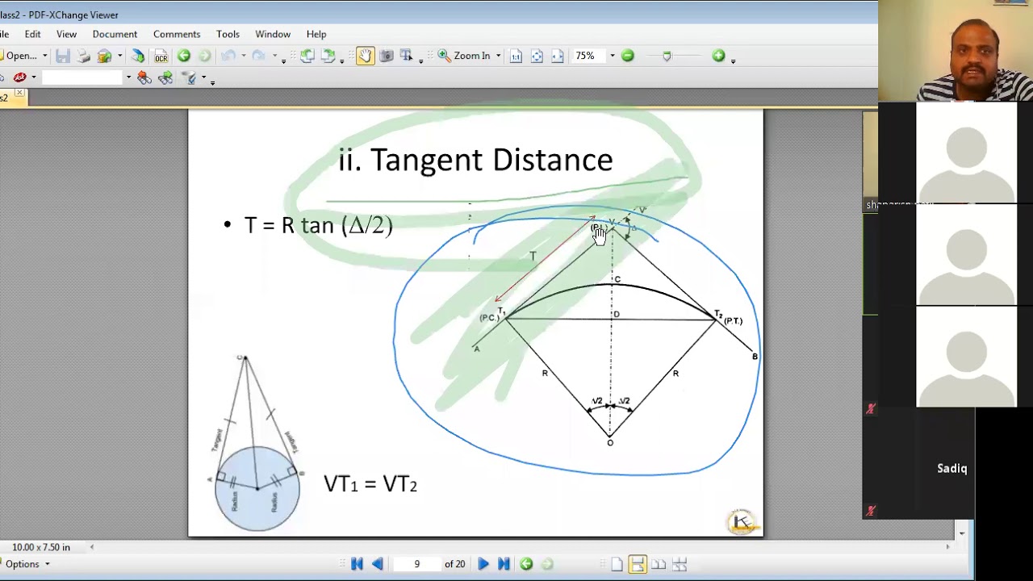Open the Tools menu
The image size is (1033, 581).
228,34
